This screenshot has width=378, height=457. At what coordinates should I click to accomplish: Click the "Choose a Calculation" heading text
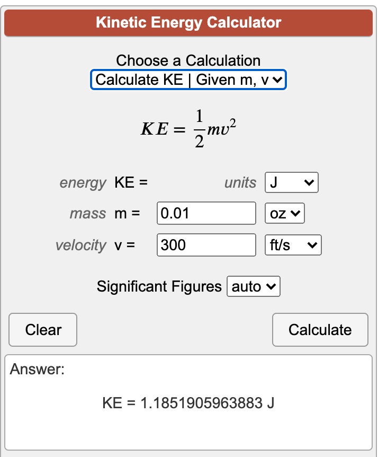point(188,60)
